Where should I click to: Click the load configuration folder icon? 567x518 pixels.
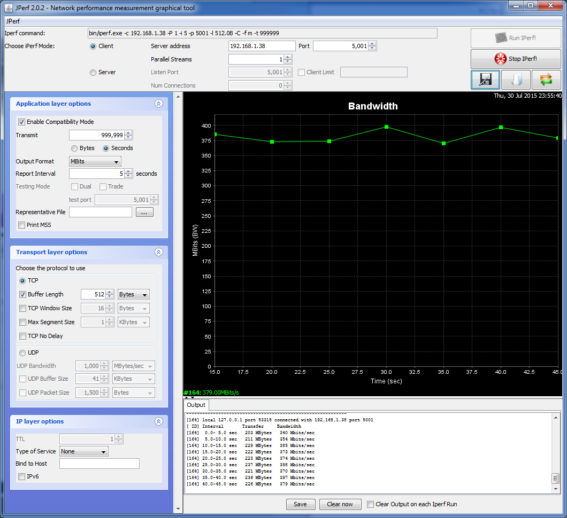tap(516, 80)
